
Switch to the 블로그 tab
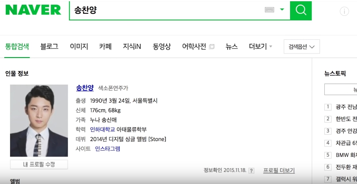click(49, 47)
